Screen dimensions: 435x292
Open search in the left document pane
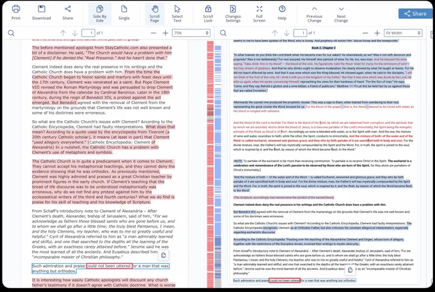pos(11,33)
